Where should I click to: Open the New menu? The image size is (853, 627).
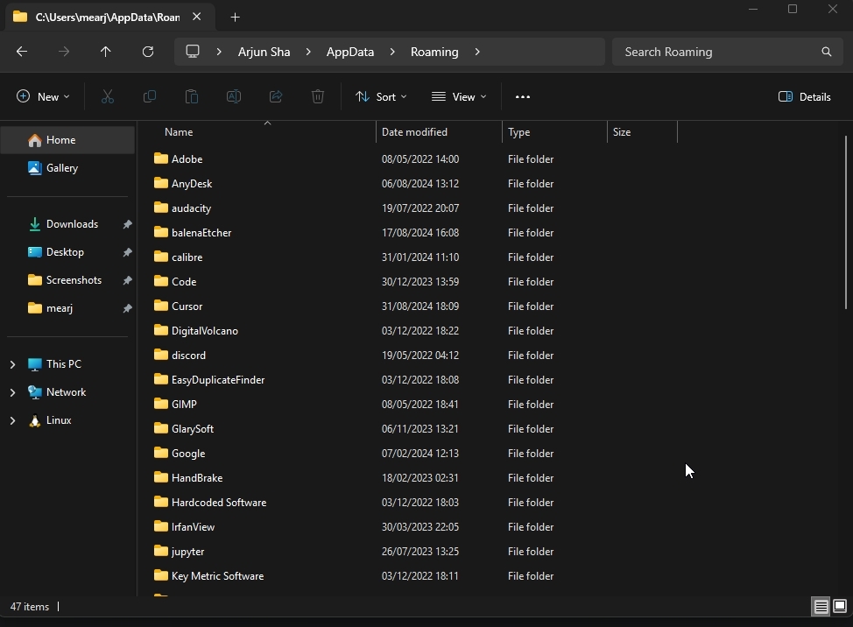click(42, 96)
